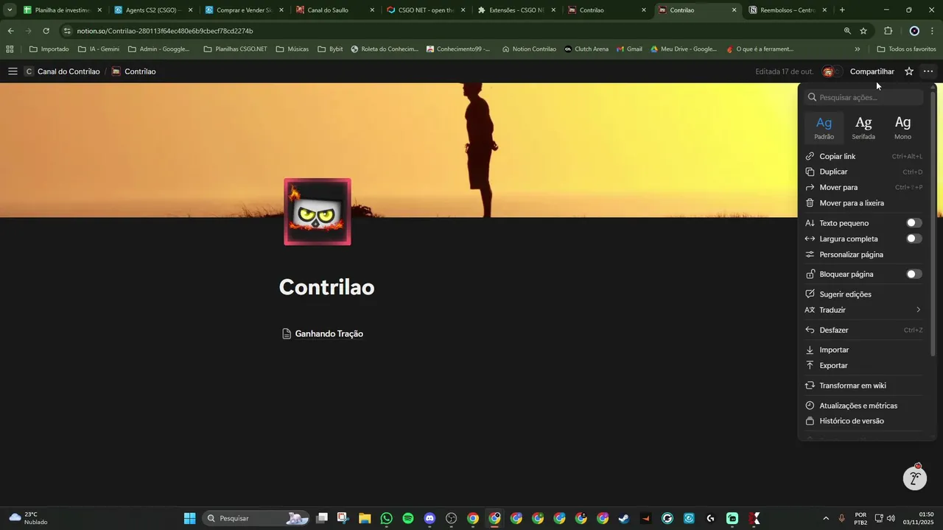Open Discord from the taskbar
This screenshot has height=530, width=943.
[x=430, y=518]
